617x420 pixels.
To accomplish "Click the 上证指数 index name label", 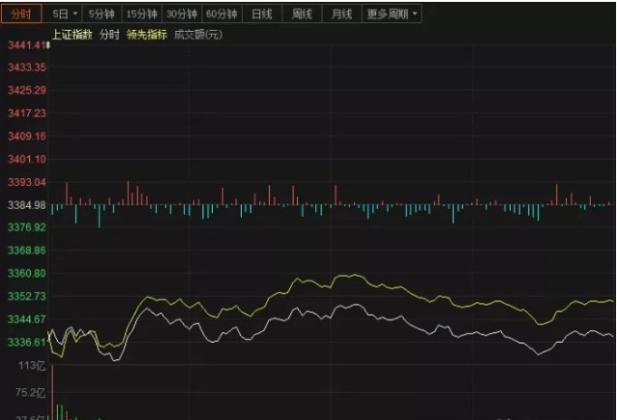I will click(72, 35).
